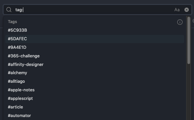Choose the #affinity-designer tag
Screen dimensions: 194x120
coord(95,65)
